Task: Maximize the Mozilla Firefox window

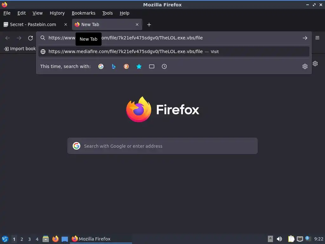Action: pyautogui.click(x=314, y=4)
